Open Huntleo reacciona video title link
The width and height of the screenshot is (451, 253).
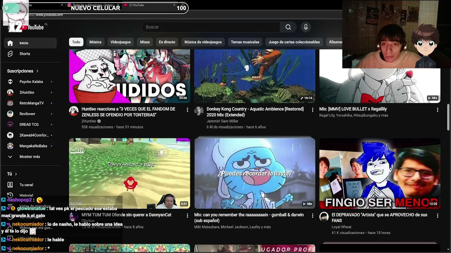pos(128,112)
